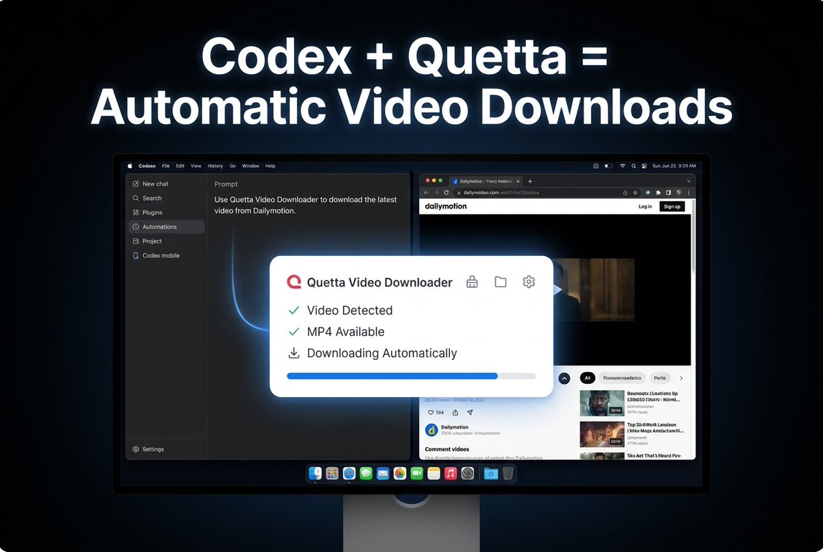Select the All filter chip
The width and height of the screenshot is (823, 552).
[588, 378]
